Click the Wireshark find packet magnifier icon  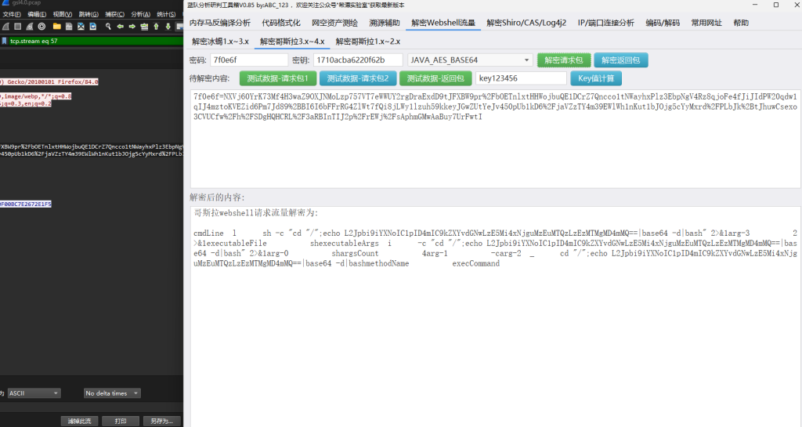(x=107, y=26)
